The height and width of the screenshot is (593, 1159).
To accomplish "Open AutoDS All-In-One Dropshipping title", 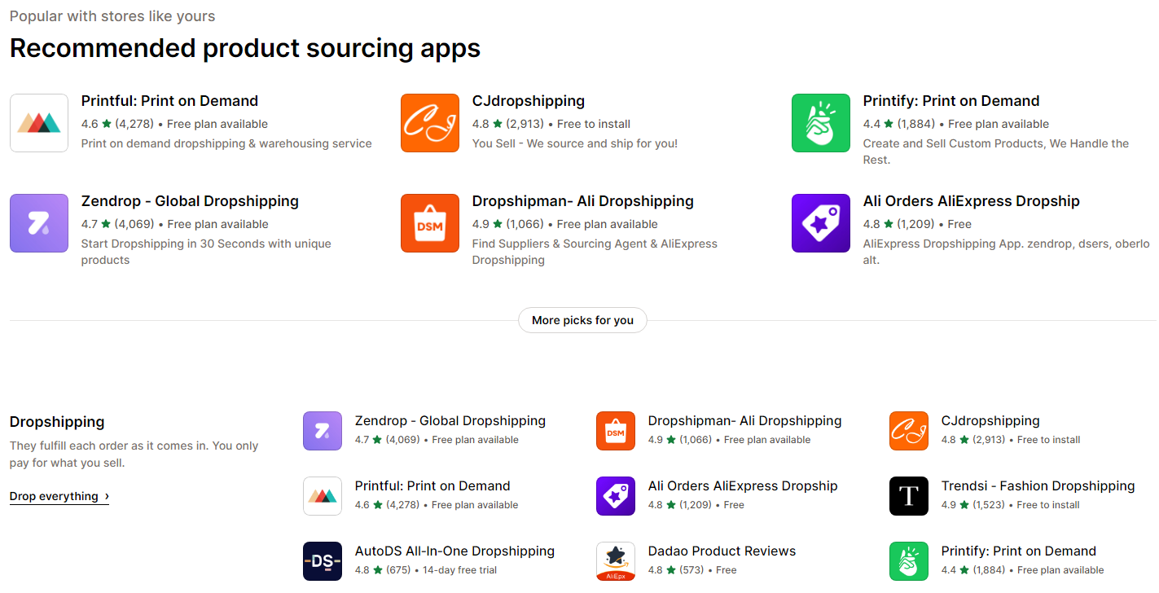I will pos(454,551).
